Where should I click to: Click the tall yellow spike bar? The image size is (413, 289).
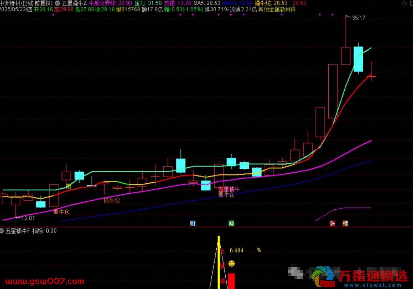(219, 262)
